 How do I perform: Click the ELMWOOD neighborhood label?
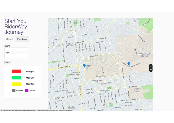pyautogui.click(x=117, y=108)
